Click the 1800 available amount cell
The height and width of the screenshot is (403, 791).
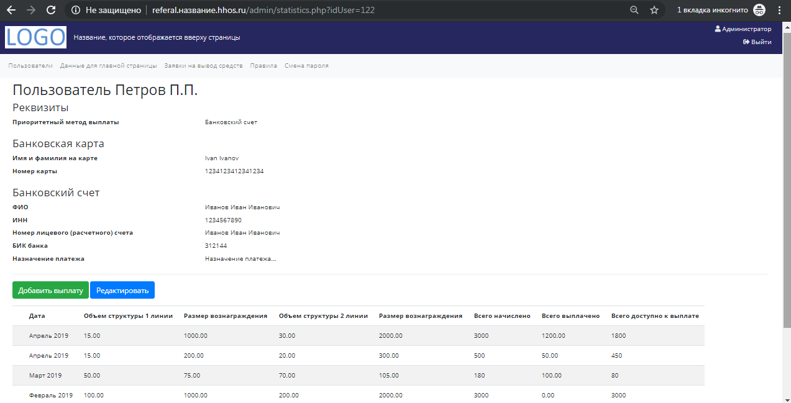[619, 336]
